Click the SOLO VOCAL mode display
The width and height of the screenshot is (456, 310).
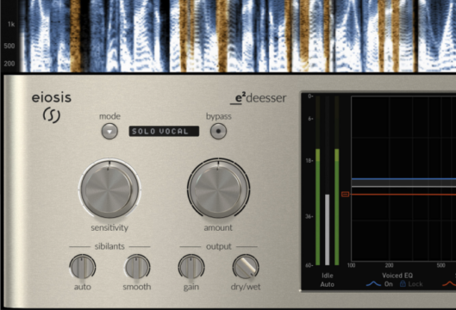click(164, 132)
